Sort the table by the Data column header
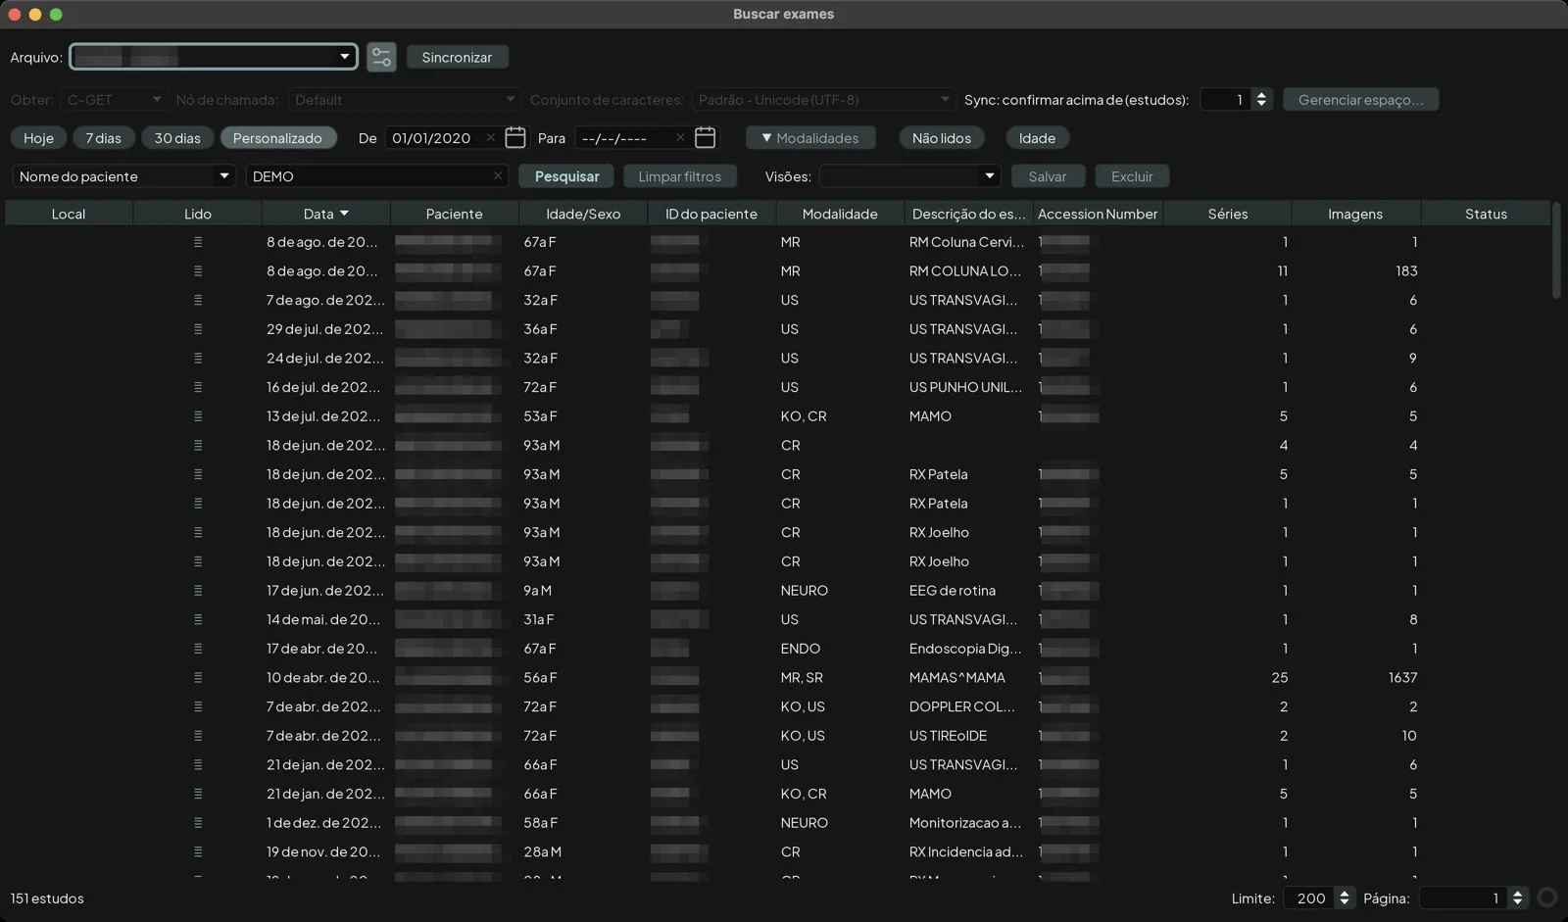The height and width of the screenshot is (922, 1568). pyautogui.click(x=325, y=214)
